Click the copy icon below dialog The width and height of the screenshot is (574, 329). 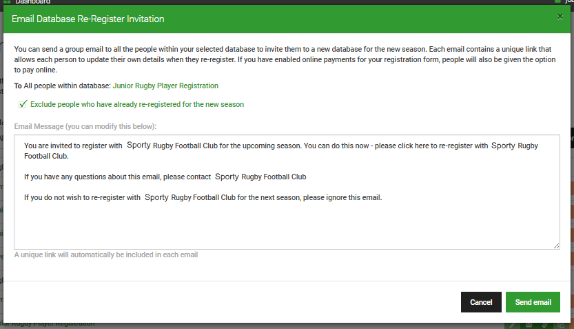coord(561,325)
